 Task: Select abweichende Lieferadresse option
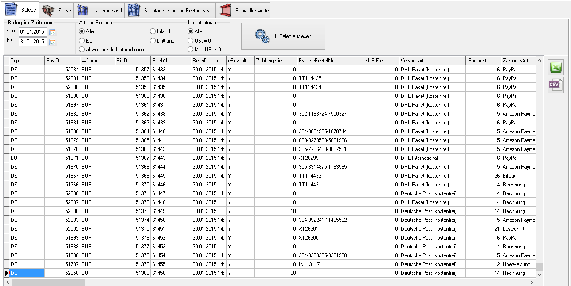pyautogui.click(x=82, y=50)
